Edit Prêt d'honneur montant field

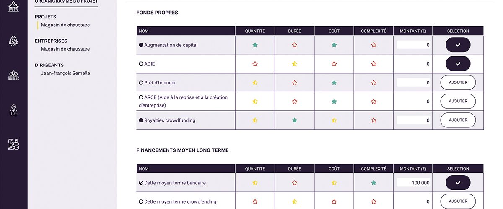pos(413,83)
